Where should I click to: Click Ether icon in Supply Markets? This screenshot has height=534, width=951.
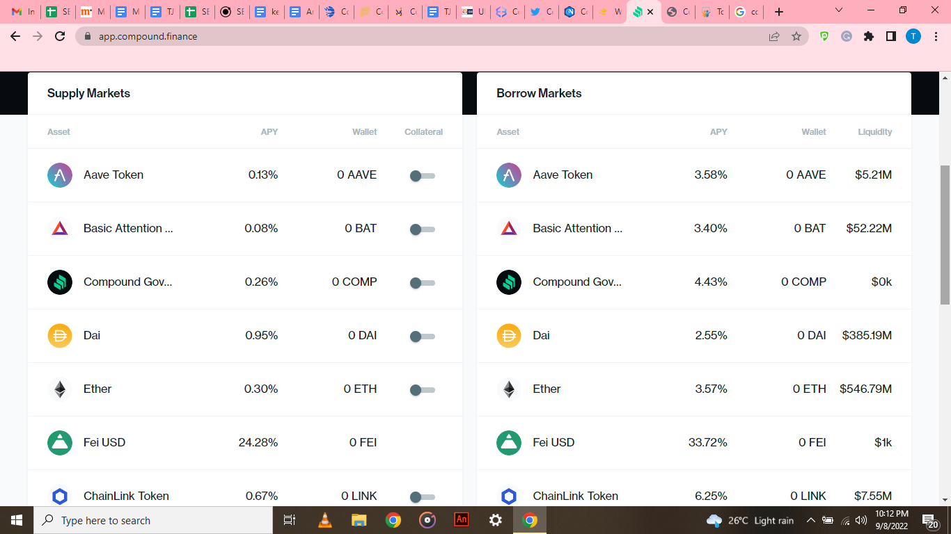60,389
